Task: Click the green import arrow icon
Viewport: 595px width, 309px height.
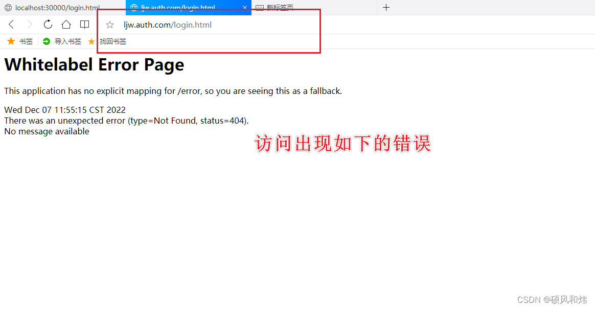Action: (47, 41)
